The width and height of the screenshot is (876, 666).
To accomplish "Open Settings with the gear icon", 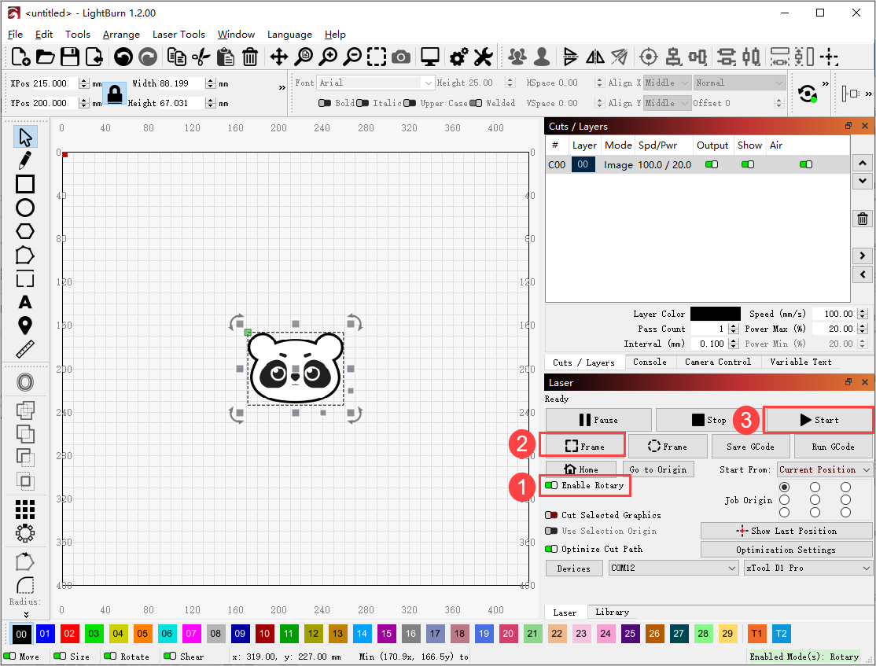I will pos(459,57).
